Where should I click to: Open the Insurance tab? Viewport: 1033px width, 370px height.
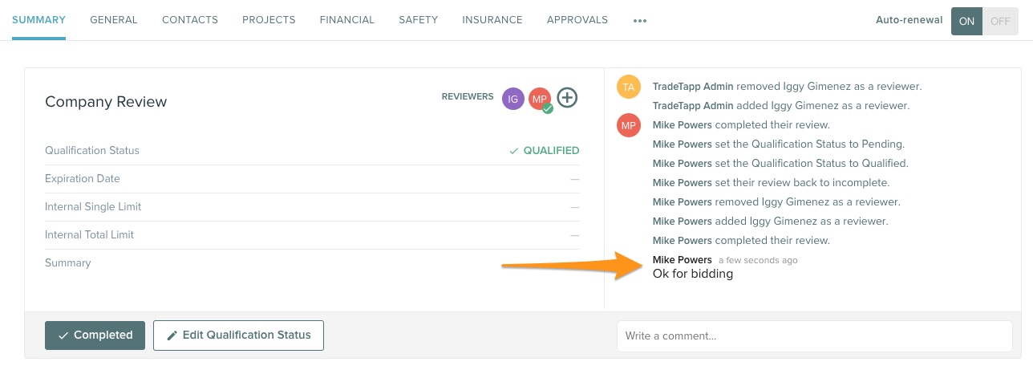492,20
